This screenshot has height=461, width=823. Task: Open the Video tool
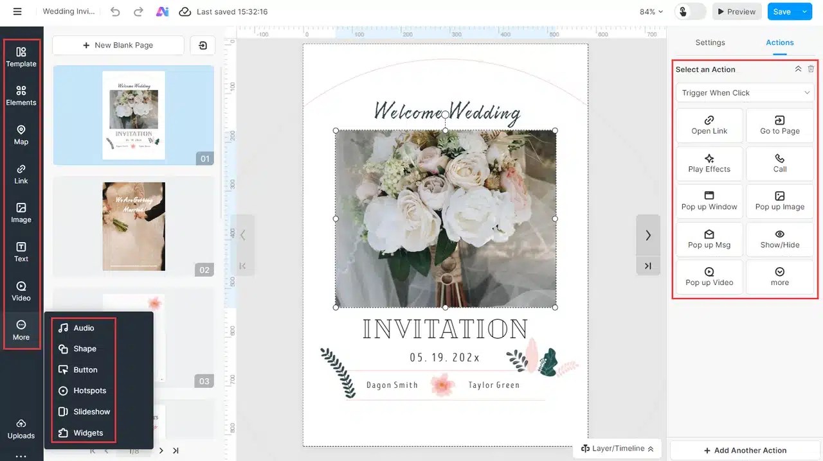pos(21,291)
